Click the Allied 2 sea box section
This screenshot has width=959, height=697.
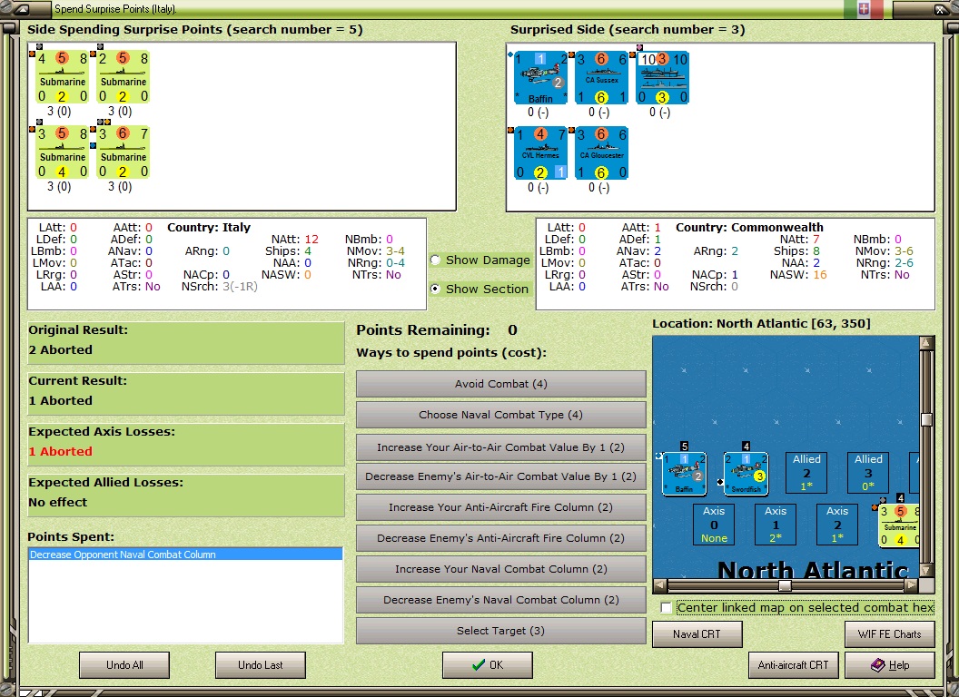806,473
